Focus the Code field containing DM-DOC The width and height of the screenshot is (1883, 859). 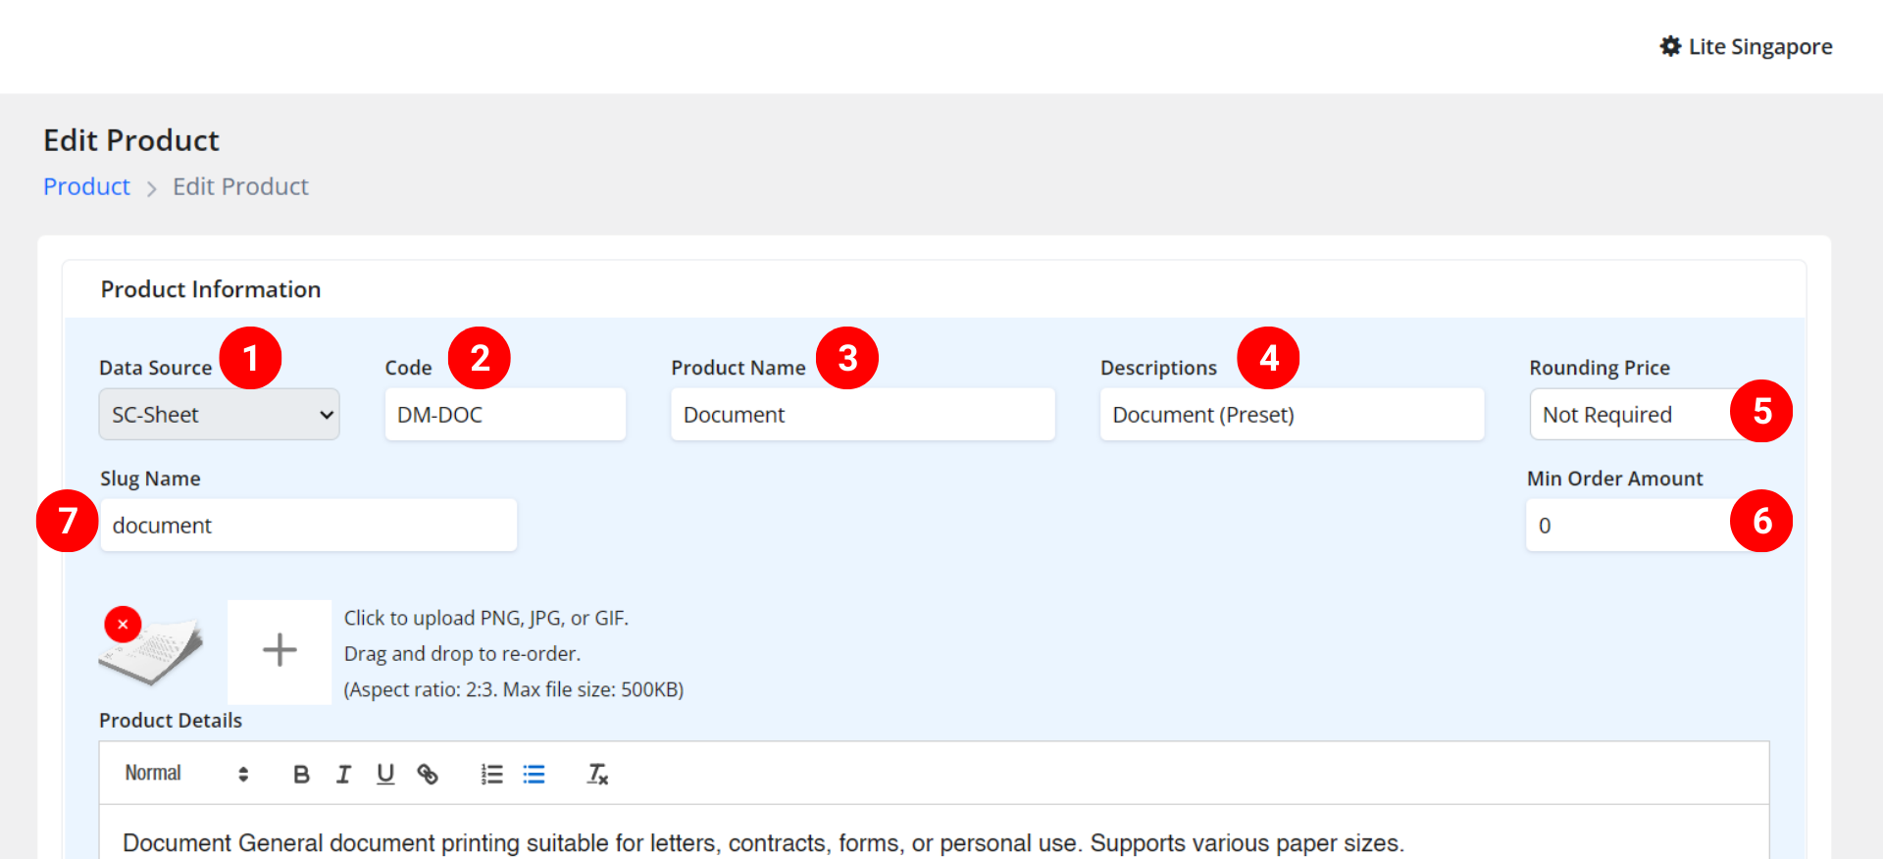(505, 415)
